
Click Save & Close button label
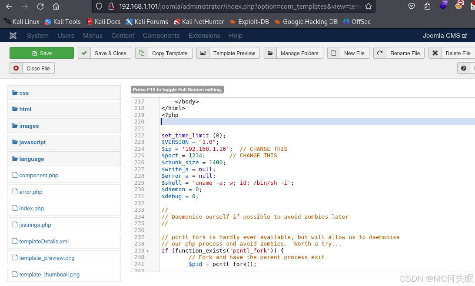point(110,53)
